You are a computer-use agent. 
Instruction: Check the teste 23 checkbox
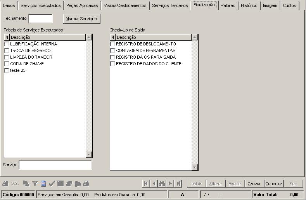[x=7, y=70]
